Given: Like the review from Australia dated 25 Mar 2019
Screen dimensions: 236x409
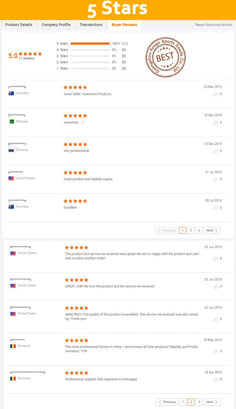Looking at the screenshot, I should pos(216,94).
